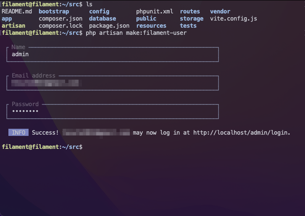Click the php artisan make:filament-user command text
The height and width of the screenshot is (216, 305).
coord(136,33)
